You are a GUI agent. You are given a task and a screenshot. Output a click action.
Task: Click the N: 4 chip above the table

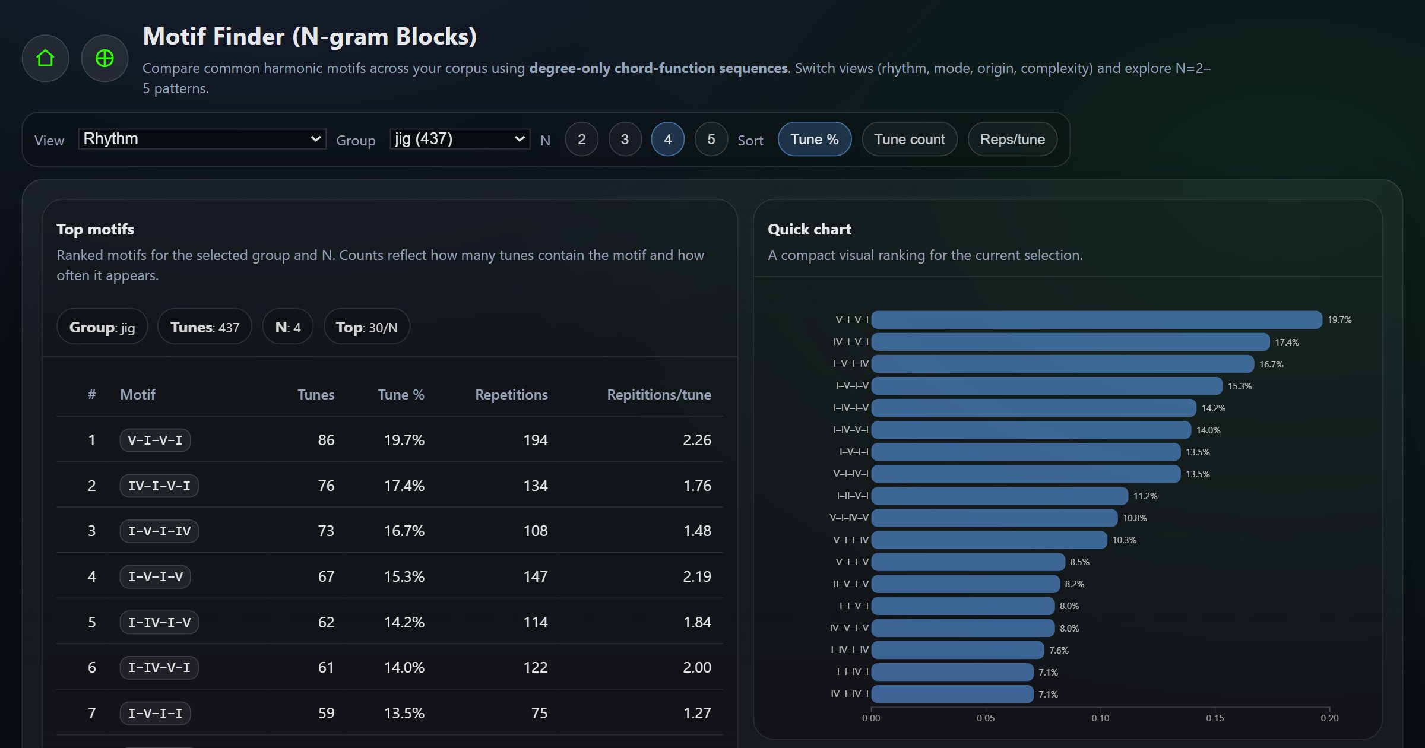click(287, 326)
